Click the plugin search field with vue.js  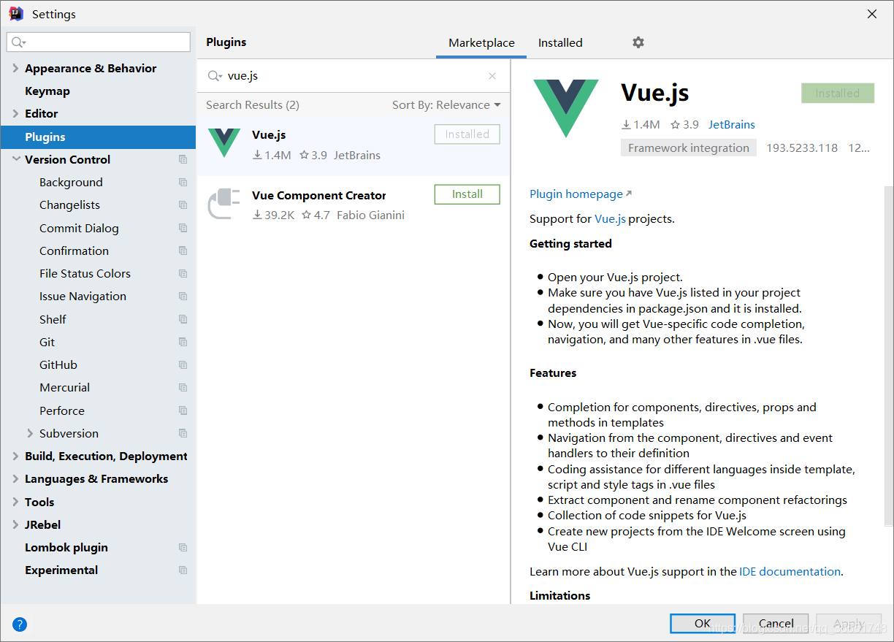click(x=354, y=76)
